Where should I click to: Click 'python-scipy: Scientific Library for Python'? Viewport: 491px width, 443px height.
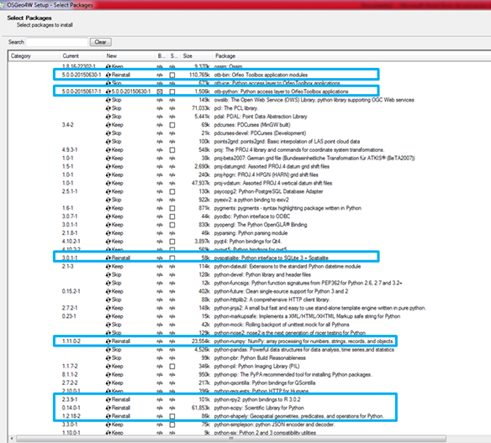pyautogui.click(x=259, y=408)
